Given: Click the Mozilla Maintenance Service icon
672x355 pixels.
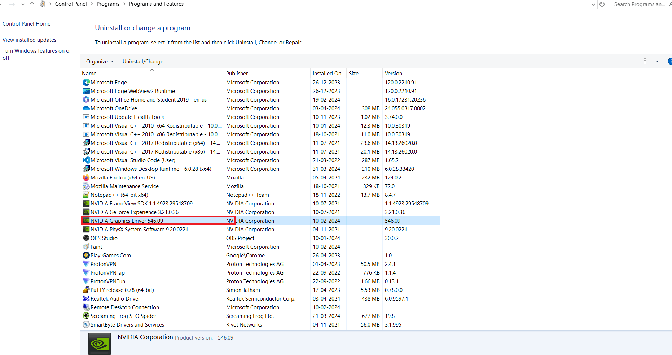Looking at the screenshot, I should tap(86, 186).
